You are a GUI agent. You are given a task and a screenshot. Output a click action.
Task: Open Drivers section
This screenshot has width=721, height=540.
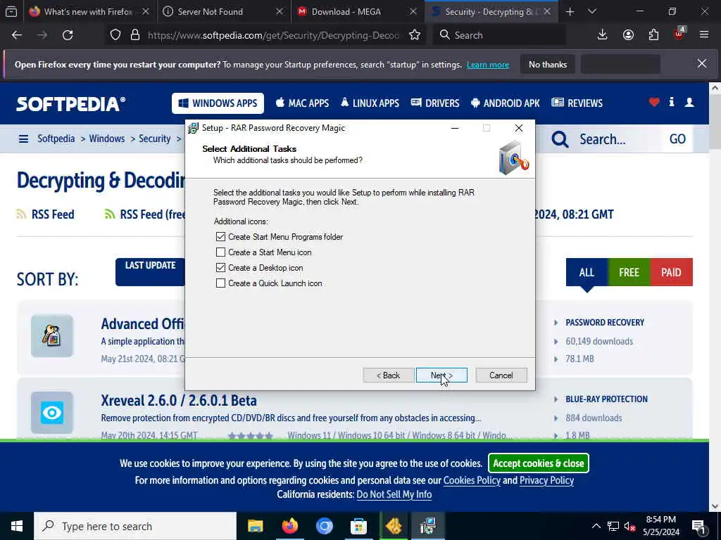pyautogui.click(x=435, y=103)
